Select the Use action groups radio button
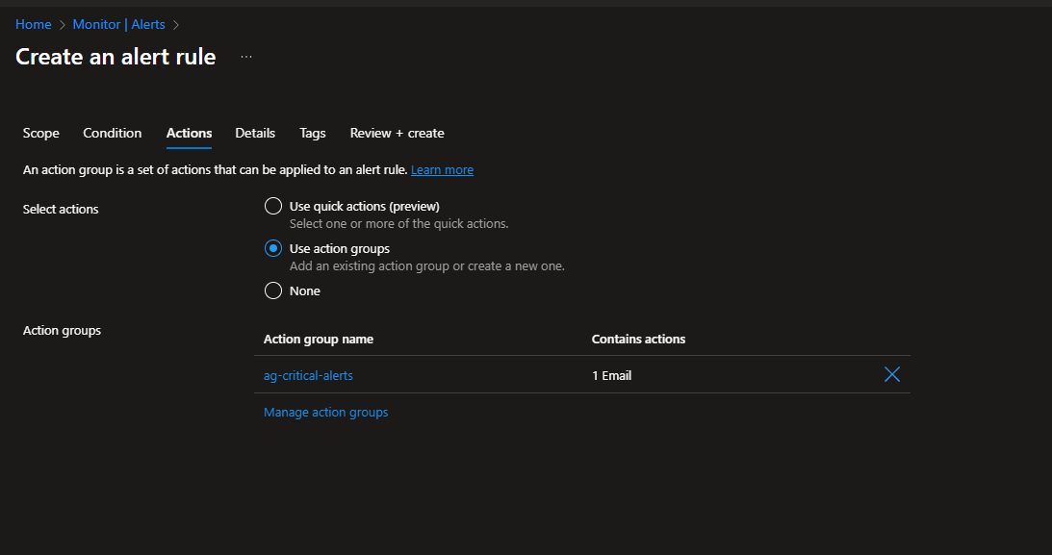Screen dimensions: 1052x555 (273, 248)
